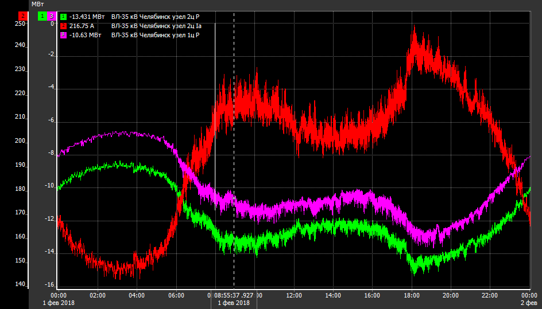The height and width of the screenshot is (309, 542).
Task: Click the 06:00 time axis label
Action: coord(176,296)
